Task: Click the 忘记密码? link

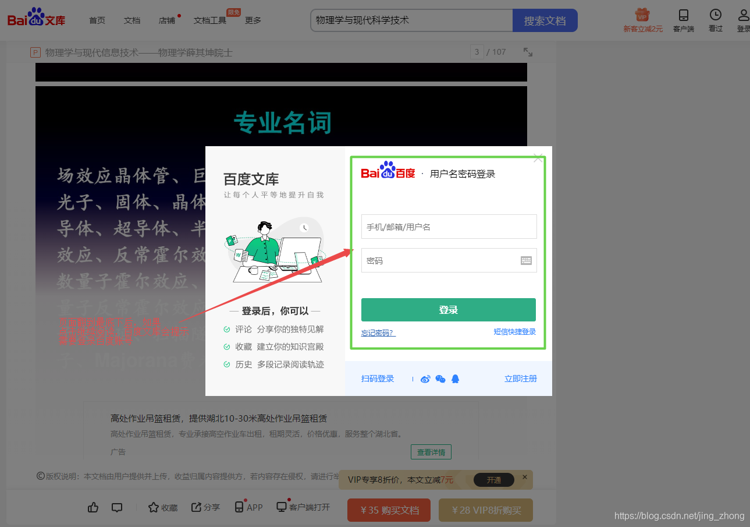Action: (x=378, y=333)
